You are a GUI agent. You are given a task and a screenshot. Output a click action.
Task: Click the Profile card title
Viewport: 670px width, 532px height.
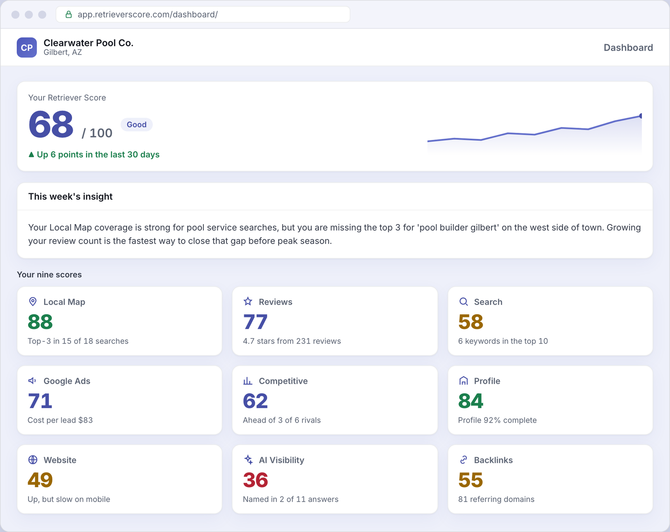(x=487, y=381)
